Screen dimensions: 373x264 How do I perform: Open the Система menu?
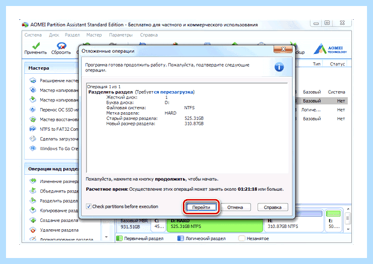(x=33, y=35)
